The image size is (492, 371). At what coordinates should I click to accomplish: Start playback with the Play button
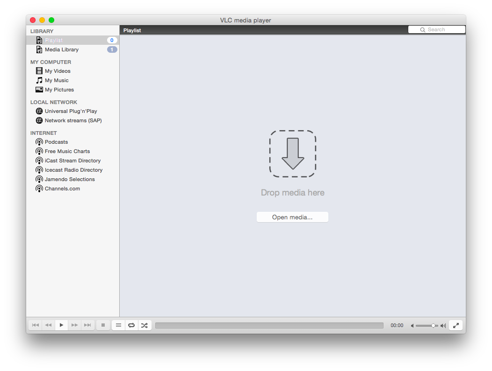62,325
